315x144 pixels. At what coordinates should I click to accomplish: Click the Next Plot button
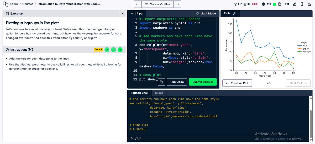coord(298,83)
